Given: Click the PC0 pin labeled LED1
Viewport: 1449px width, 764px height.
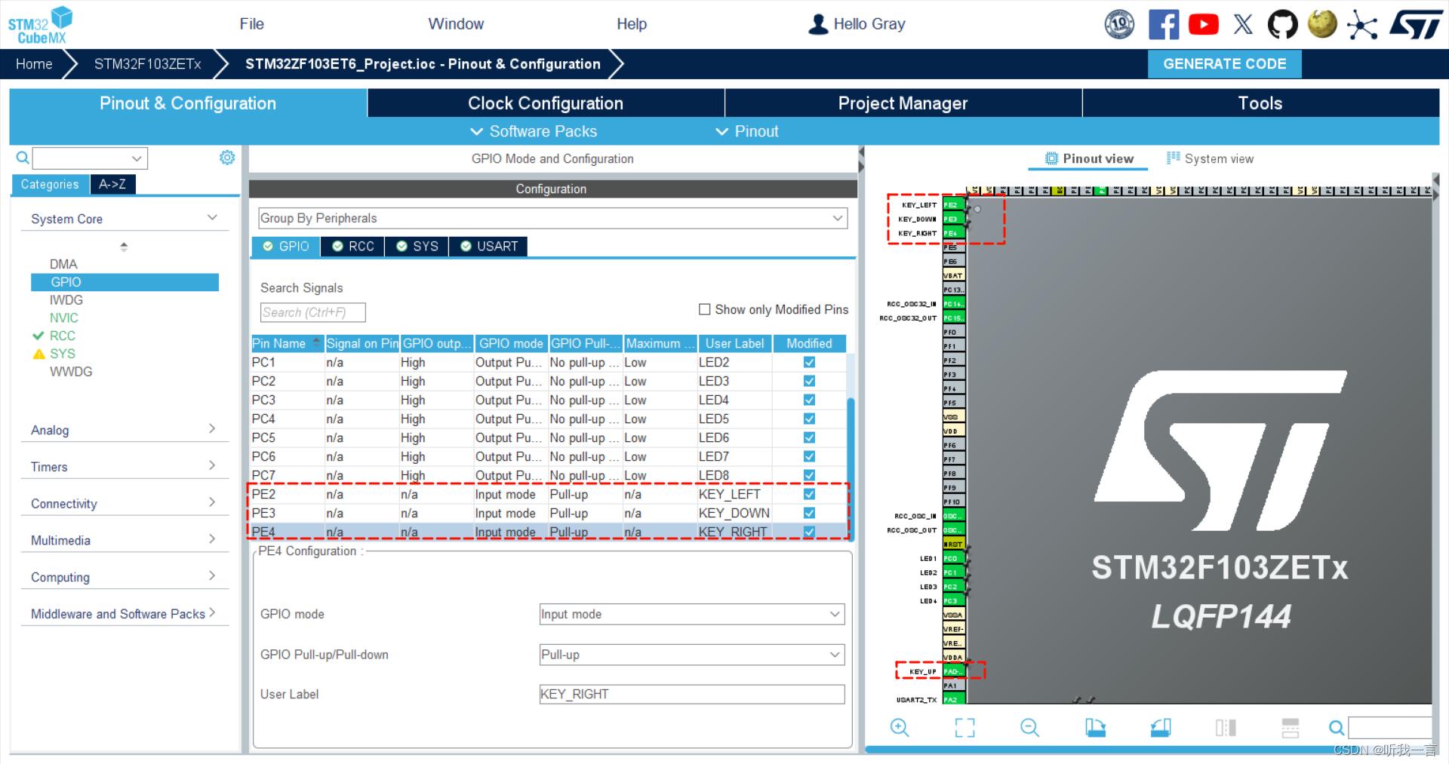Looking at the screenshot, I should click(x=954, y=559).
